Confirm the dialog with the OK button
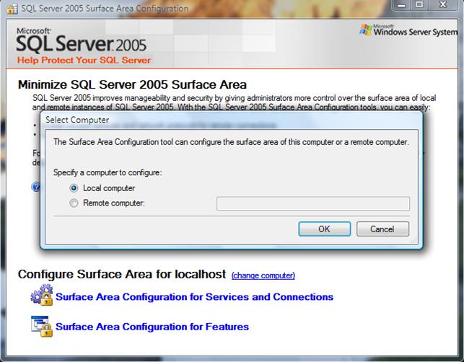The image size is (464, 362). [324, 229]
